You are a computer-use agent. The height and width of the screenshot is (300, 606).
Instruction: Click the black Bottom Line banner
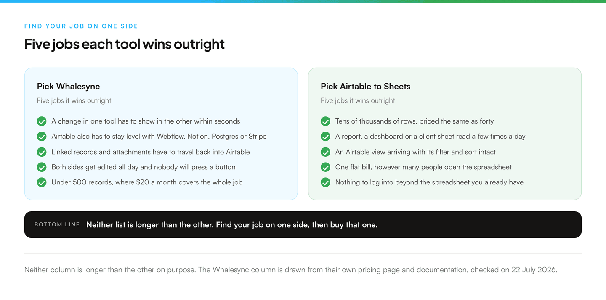303,224
